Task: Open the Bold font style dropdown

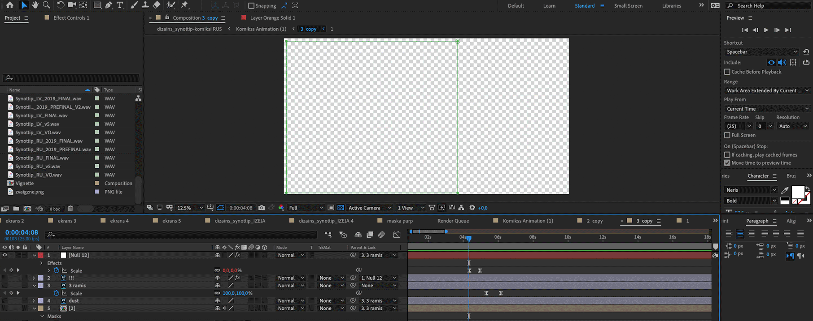Action: [x=751, y=201]
